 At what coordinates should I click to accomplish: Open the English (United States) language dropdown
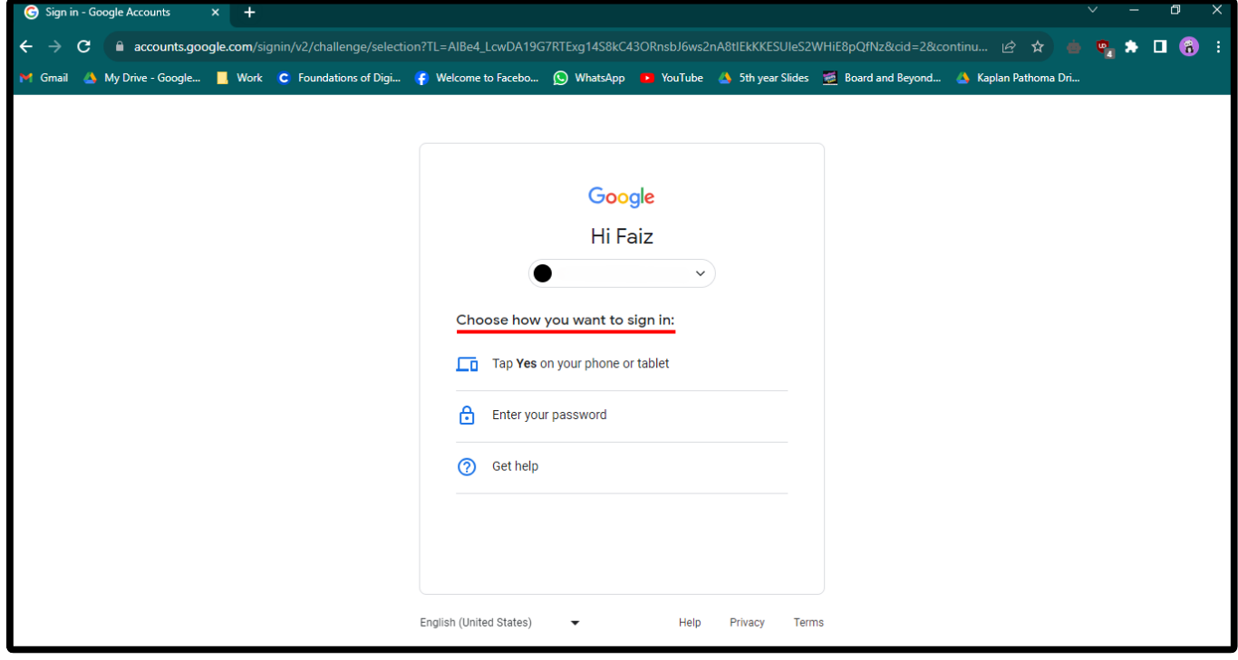point(500,623)
